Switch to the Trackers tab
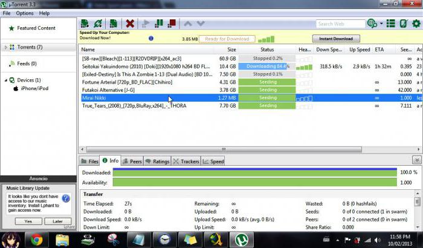423x248 pixels. pyautogui.click(x=186, y=162)
